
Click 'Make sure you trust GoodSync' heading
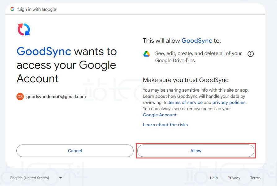pos(186,80)
